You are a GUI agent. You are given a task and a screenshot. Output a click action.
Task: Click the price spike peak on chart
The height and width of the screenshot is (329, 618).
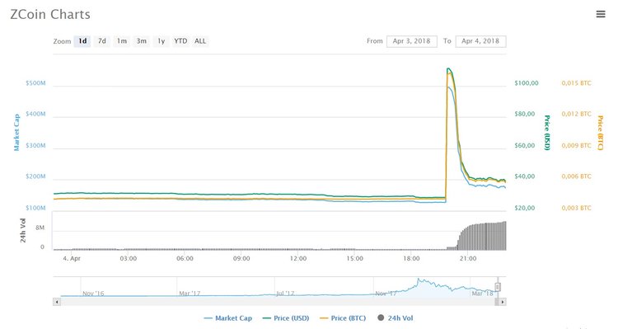448,69
